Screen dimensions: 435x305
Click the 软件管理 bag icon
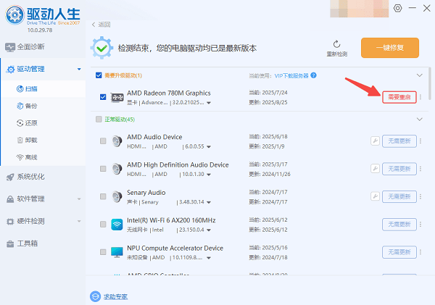tap(10, 199)
